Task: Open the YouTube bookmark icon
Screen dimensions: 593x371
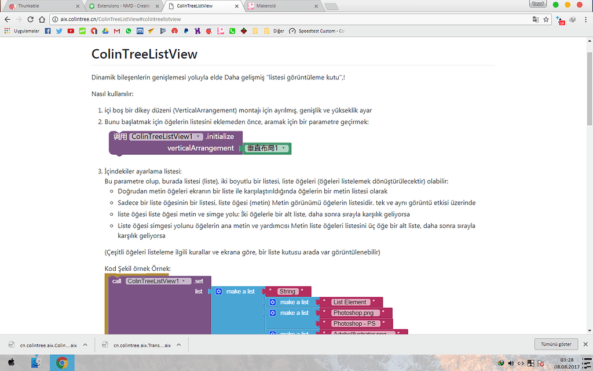Action: pos(71,31)
